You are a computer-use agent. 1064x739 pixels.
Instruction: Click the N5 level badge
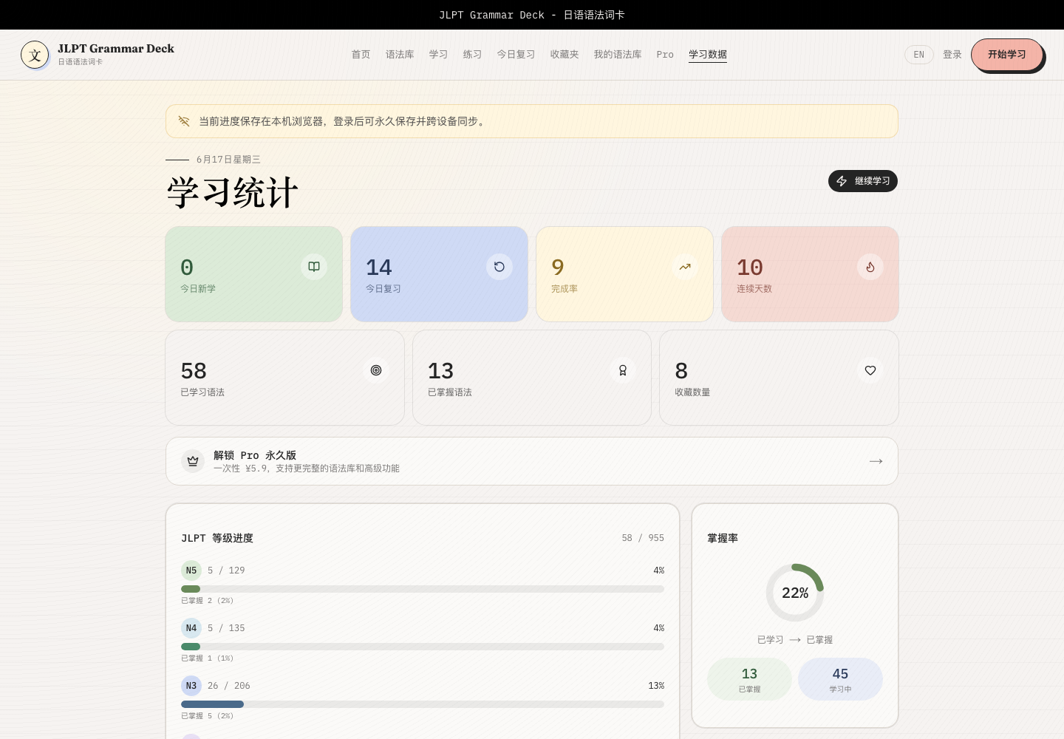(191, 571)
